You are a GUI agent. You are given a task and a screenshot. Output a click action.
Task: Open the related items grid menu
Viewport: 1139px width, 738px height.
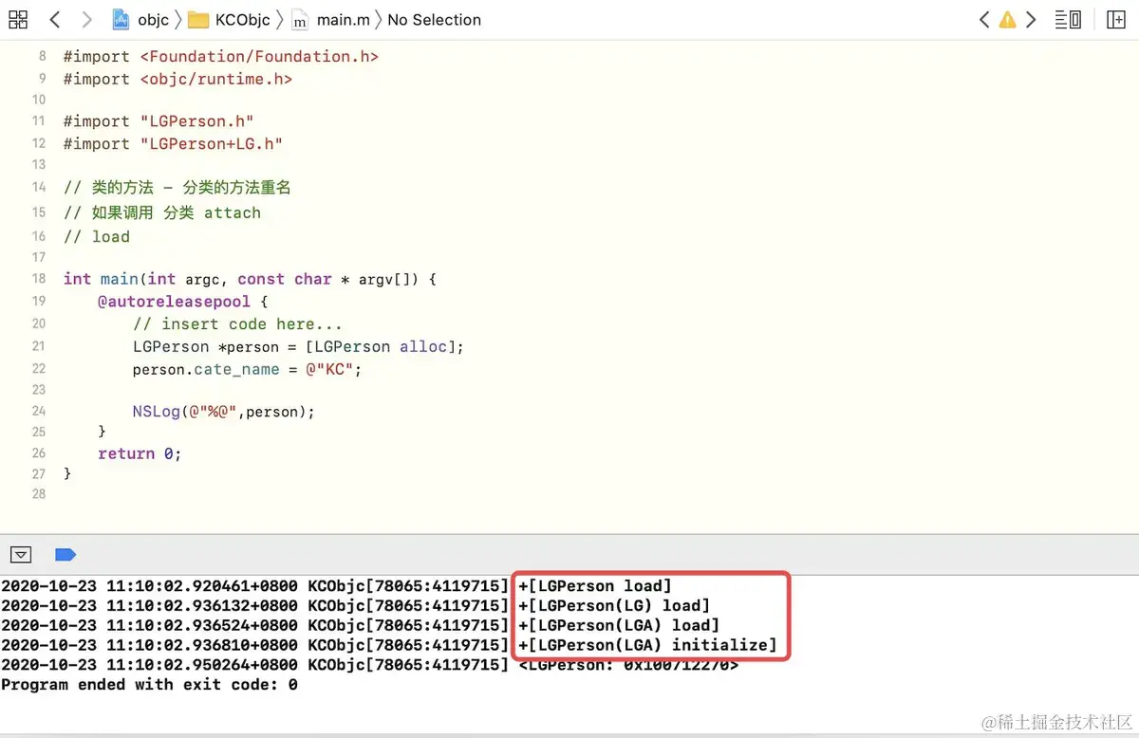click(x=18, y=19)
